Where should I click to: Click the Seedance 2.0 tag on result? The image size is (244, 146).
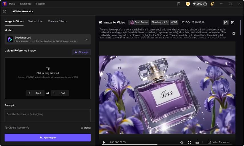click(160, 22)
